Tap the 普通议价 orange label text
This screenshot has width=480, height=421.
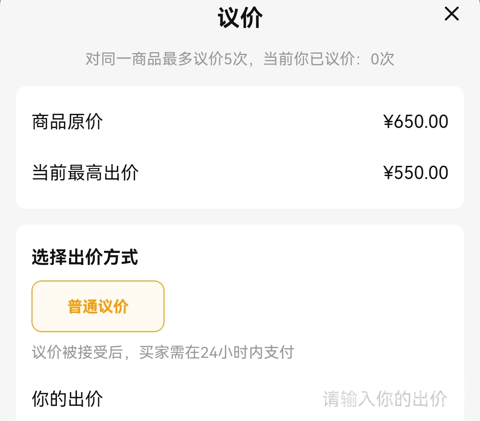[98, 306]
